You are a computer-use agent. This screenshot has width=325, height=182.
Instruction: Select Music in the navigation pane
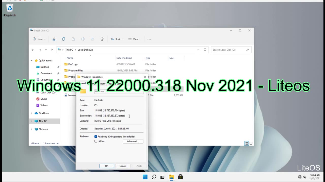43,99
